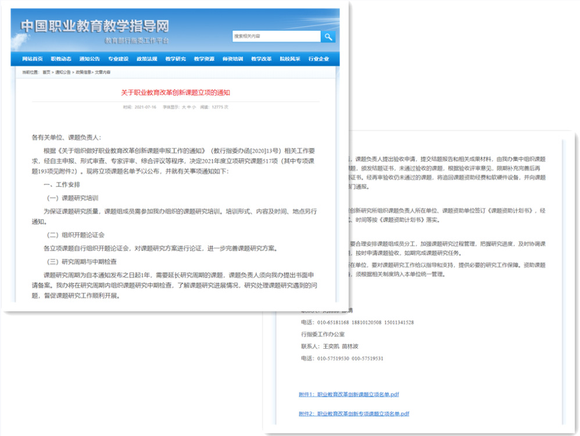Click the search input field
The height and width of the screenshot is (436, 580).
tap(276, 37)
